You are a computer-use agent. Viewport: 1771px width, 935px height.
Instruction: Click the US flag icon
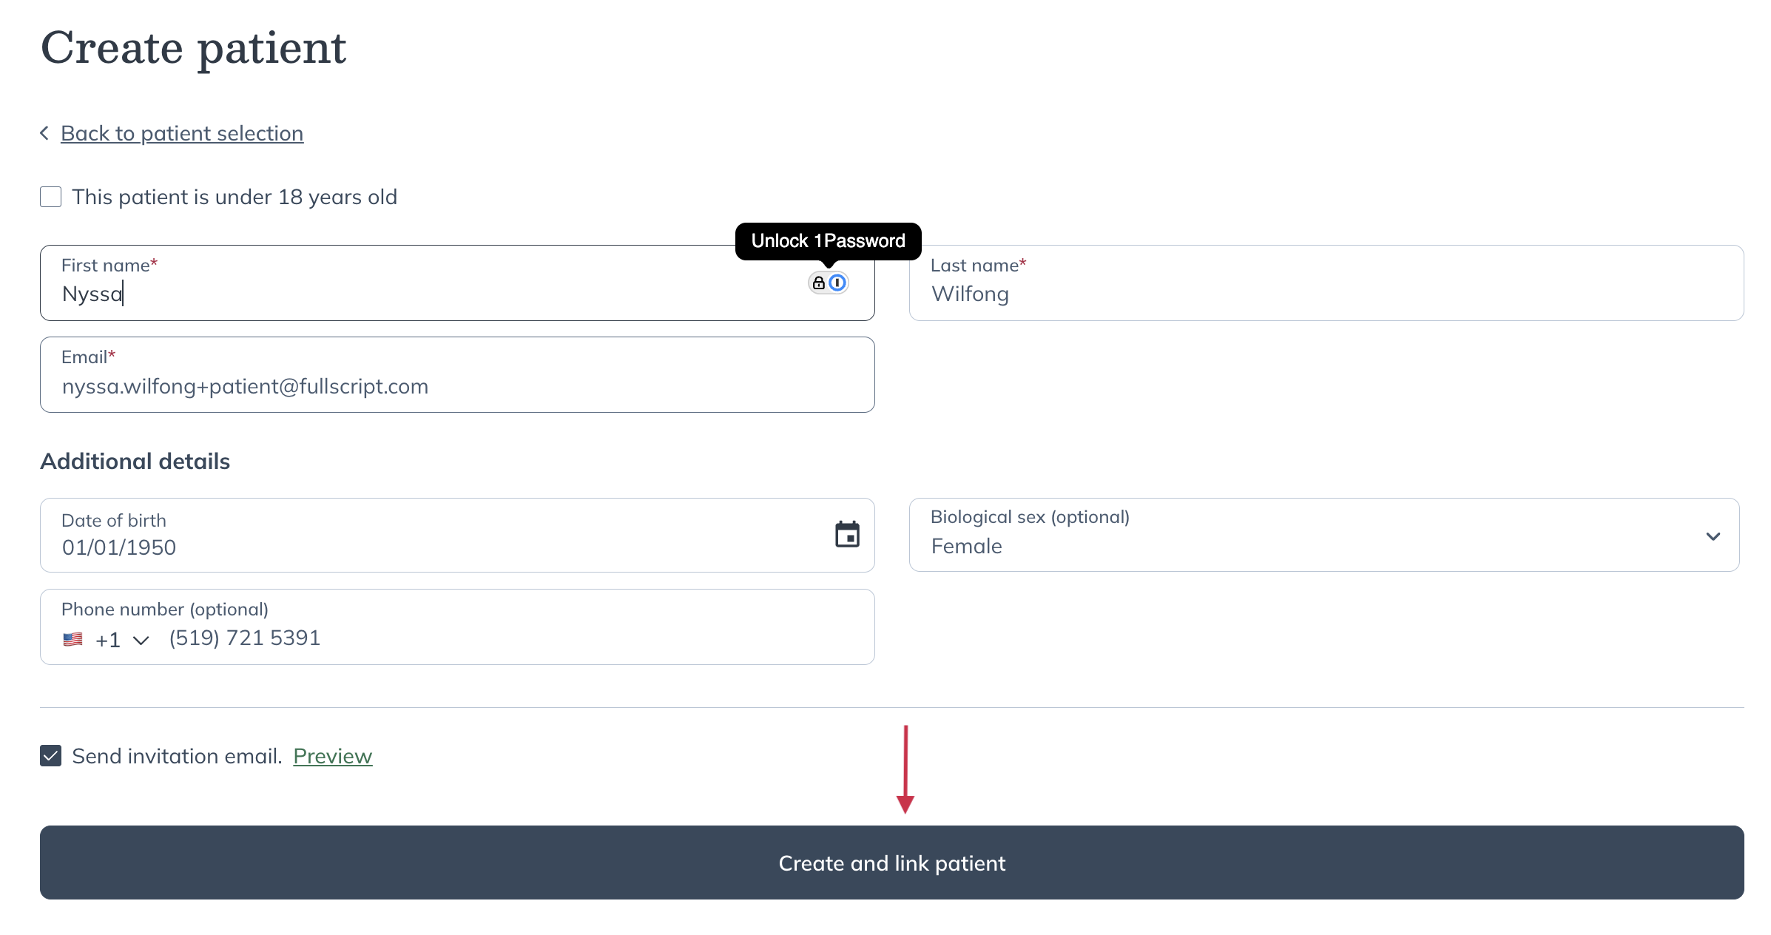[72, 639]
